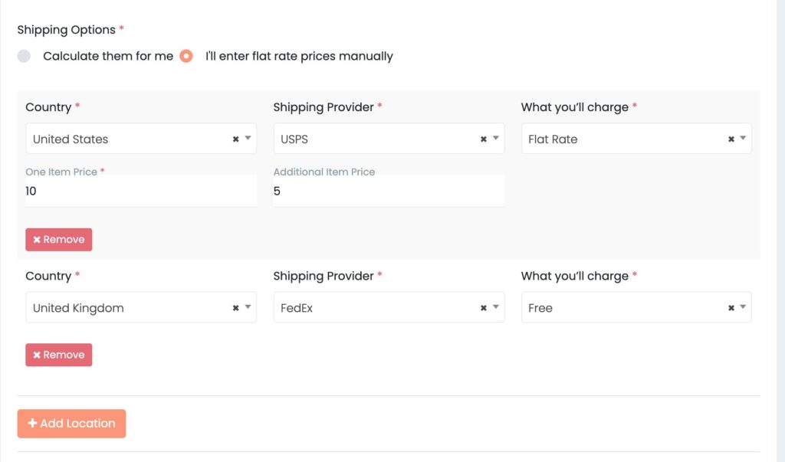Open the United Kingdom country dropdown
Screen dimensions: 785x462
coord(248,307)
